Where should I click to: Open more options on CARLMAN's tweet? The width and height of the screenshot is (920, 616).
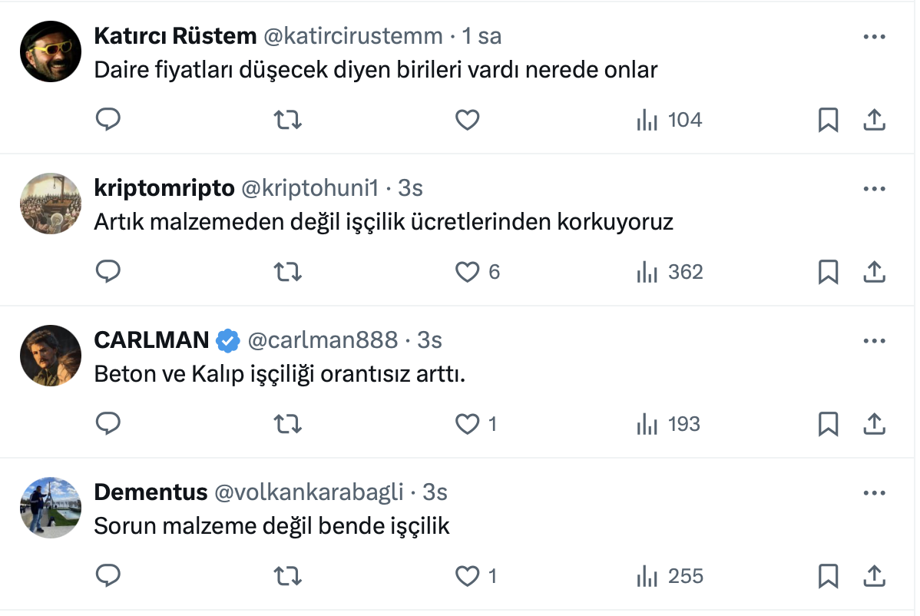(875, 341)
